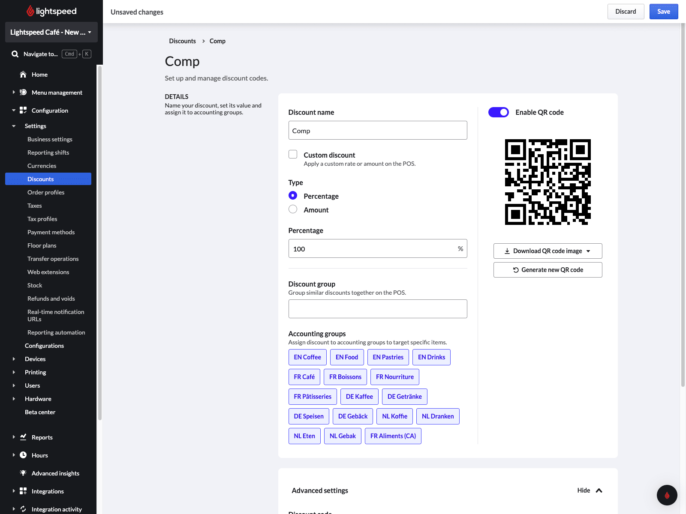Open Download QR code image dropdown
Image resolution: width=686 pixels, height=514 pixels.
[548, 251]
